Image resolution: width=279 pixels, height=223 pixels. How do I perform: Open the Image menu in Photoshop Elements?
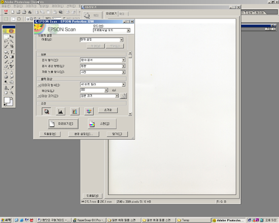click(31, 6)
